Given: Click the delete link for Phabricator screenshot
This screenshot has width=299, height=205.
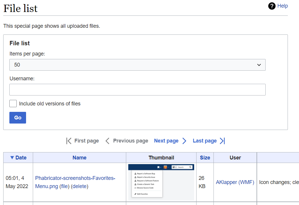Looking at the screenshot, I should click(79, 186).
